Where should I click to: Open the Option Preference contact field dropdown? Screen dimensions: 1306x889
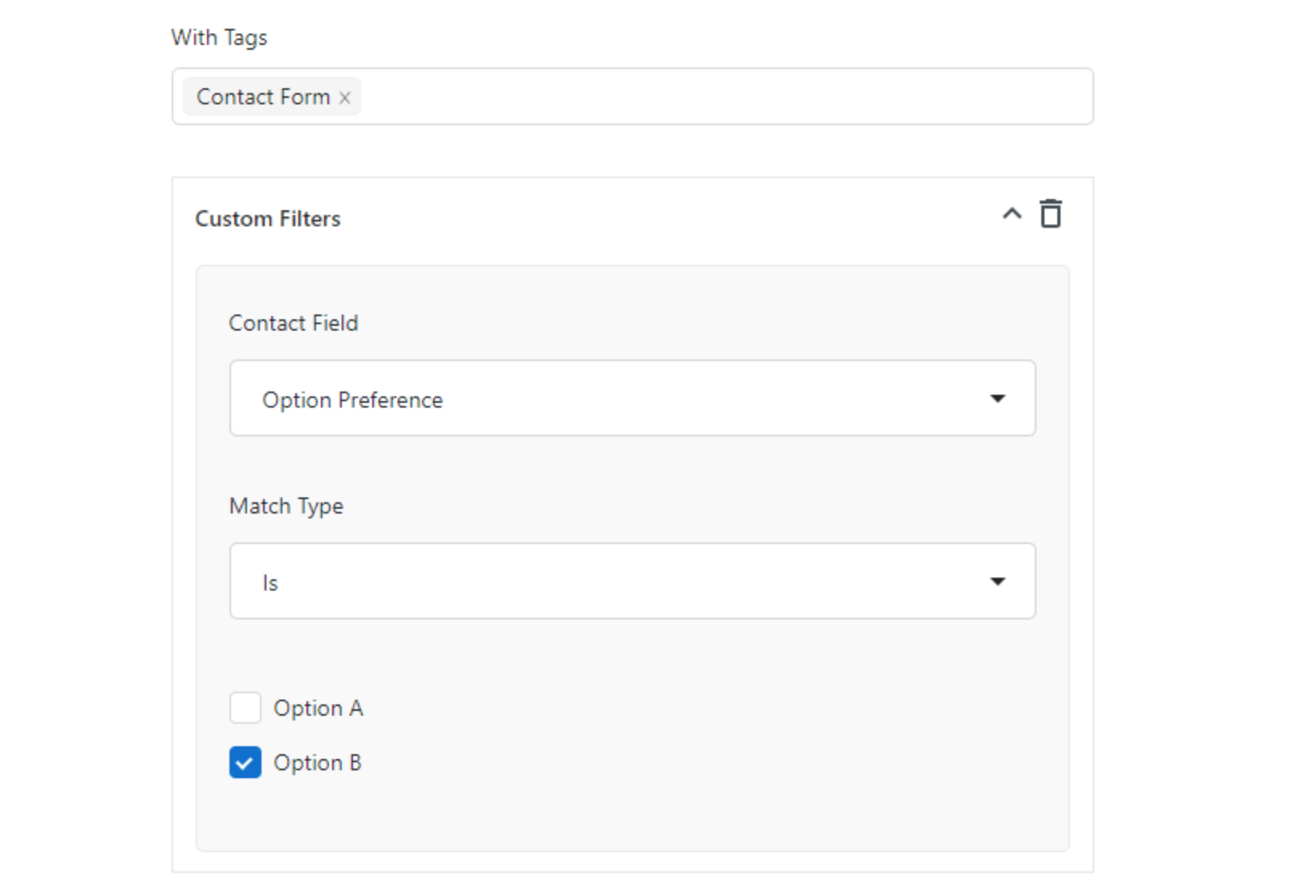[632, 399]
